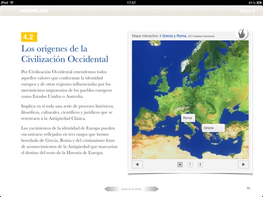The width and height of the screenshot is (263, 197).
Task: Open the Grecia label on map
Action: [213, 128]
